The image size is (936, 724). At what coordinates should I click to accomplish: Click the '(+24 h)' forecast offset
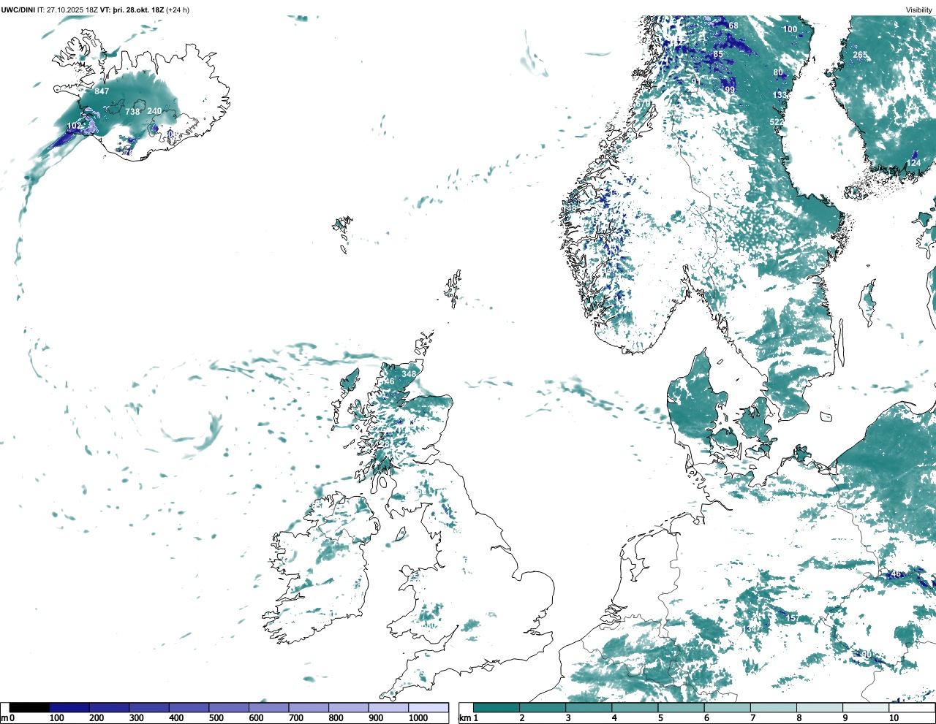178,10
